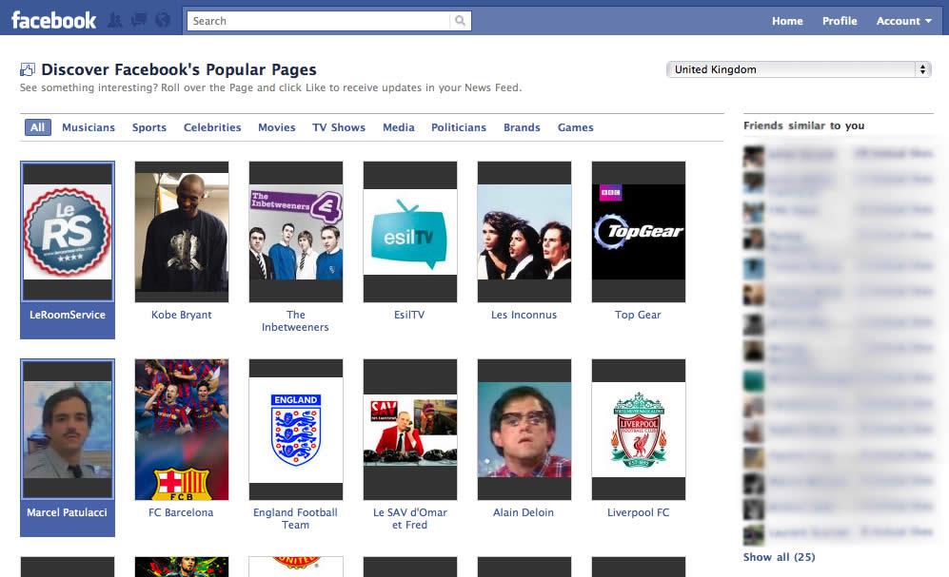Image resolution: width=949 pixels, height=577 pixels.
Task: Open the Top Gear name link
Action: [638, 315]
